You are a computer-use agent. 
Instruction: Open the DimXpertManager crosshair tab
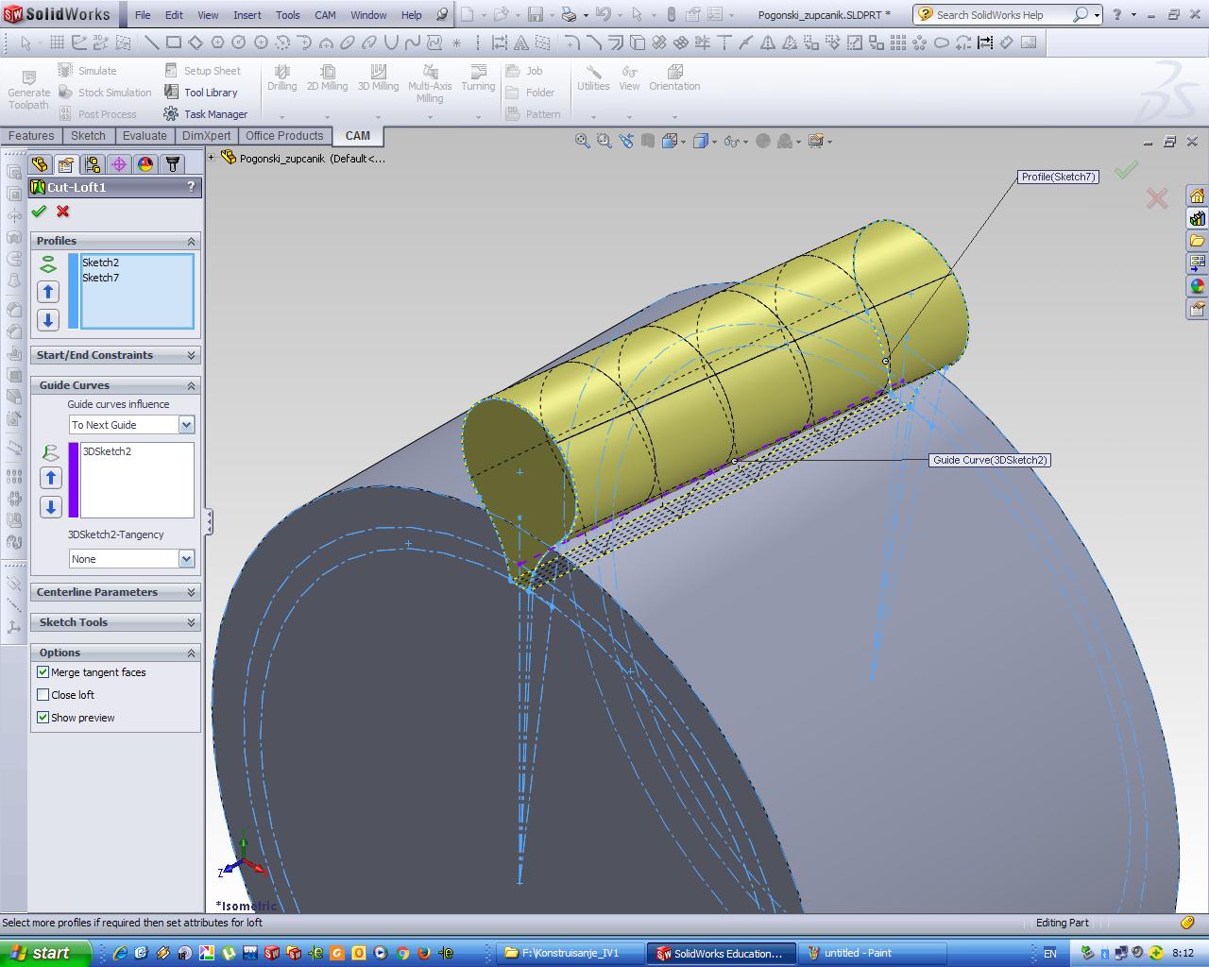119,164
